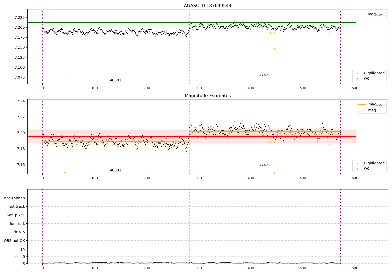Click the 'OBS not OK' row label
Viewport: 392px width, 274px height.
click(15, 241)
